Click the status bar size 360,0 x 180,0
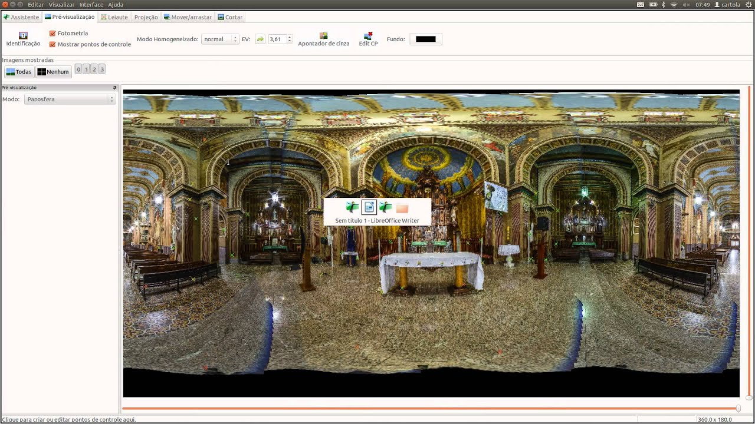 [714, 420]
